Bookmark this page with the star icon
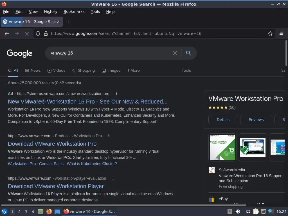This screenshot has width=288, height=216. [270, 33]
